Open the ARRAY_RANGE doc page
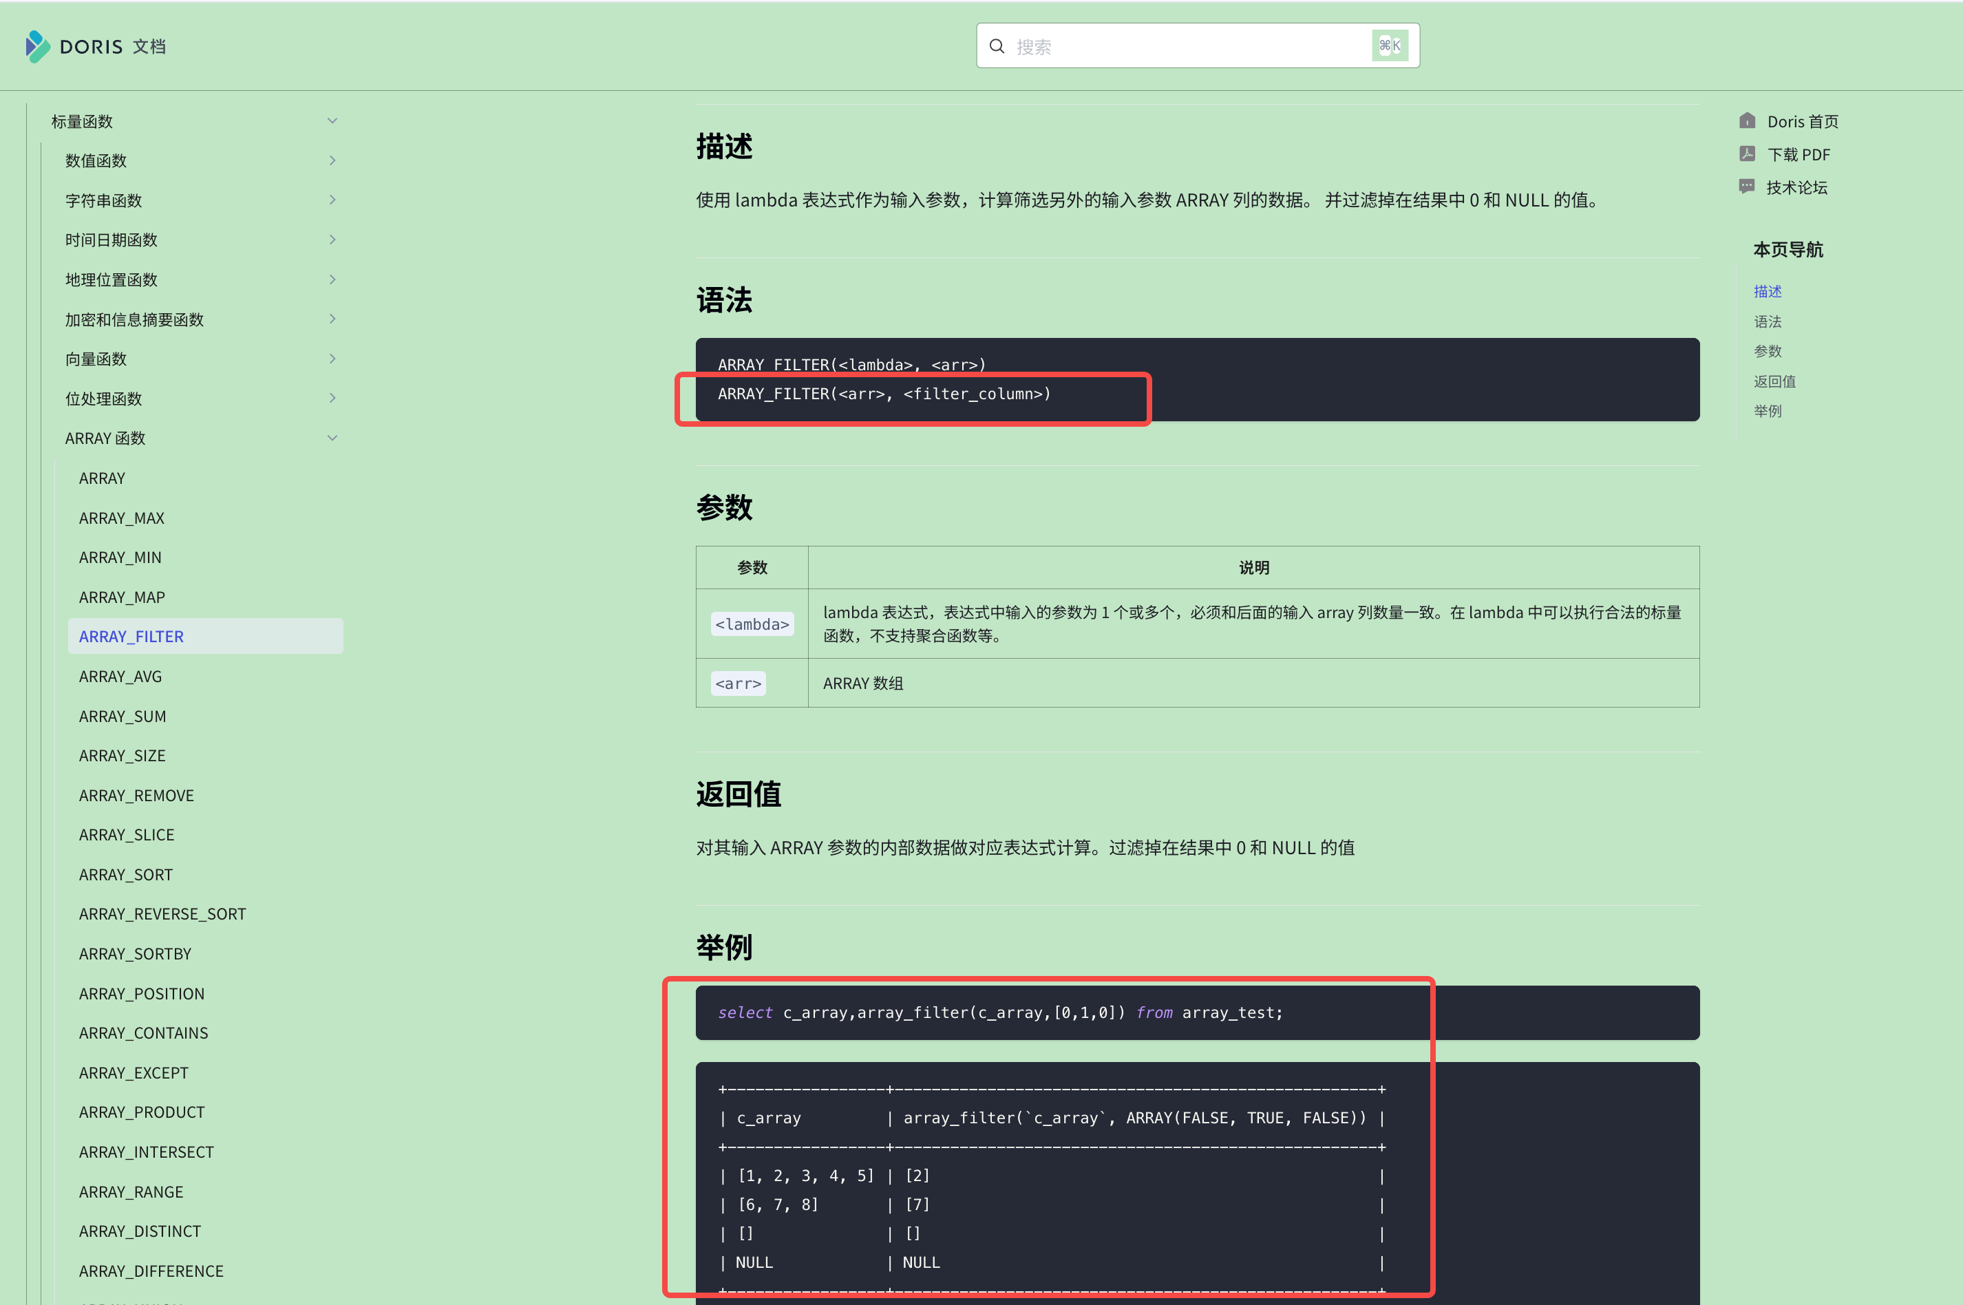The image size is (1963, 1305). pos(131,1191)
